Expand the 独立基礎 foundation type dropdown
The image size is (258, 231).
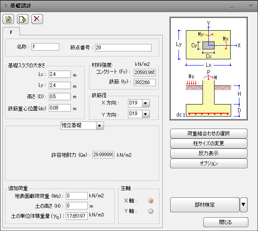(99, 125)
